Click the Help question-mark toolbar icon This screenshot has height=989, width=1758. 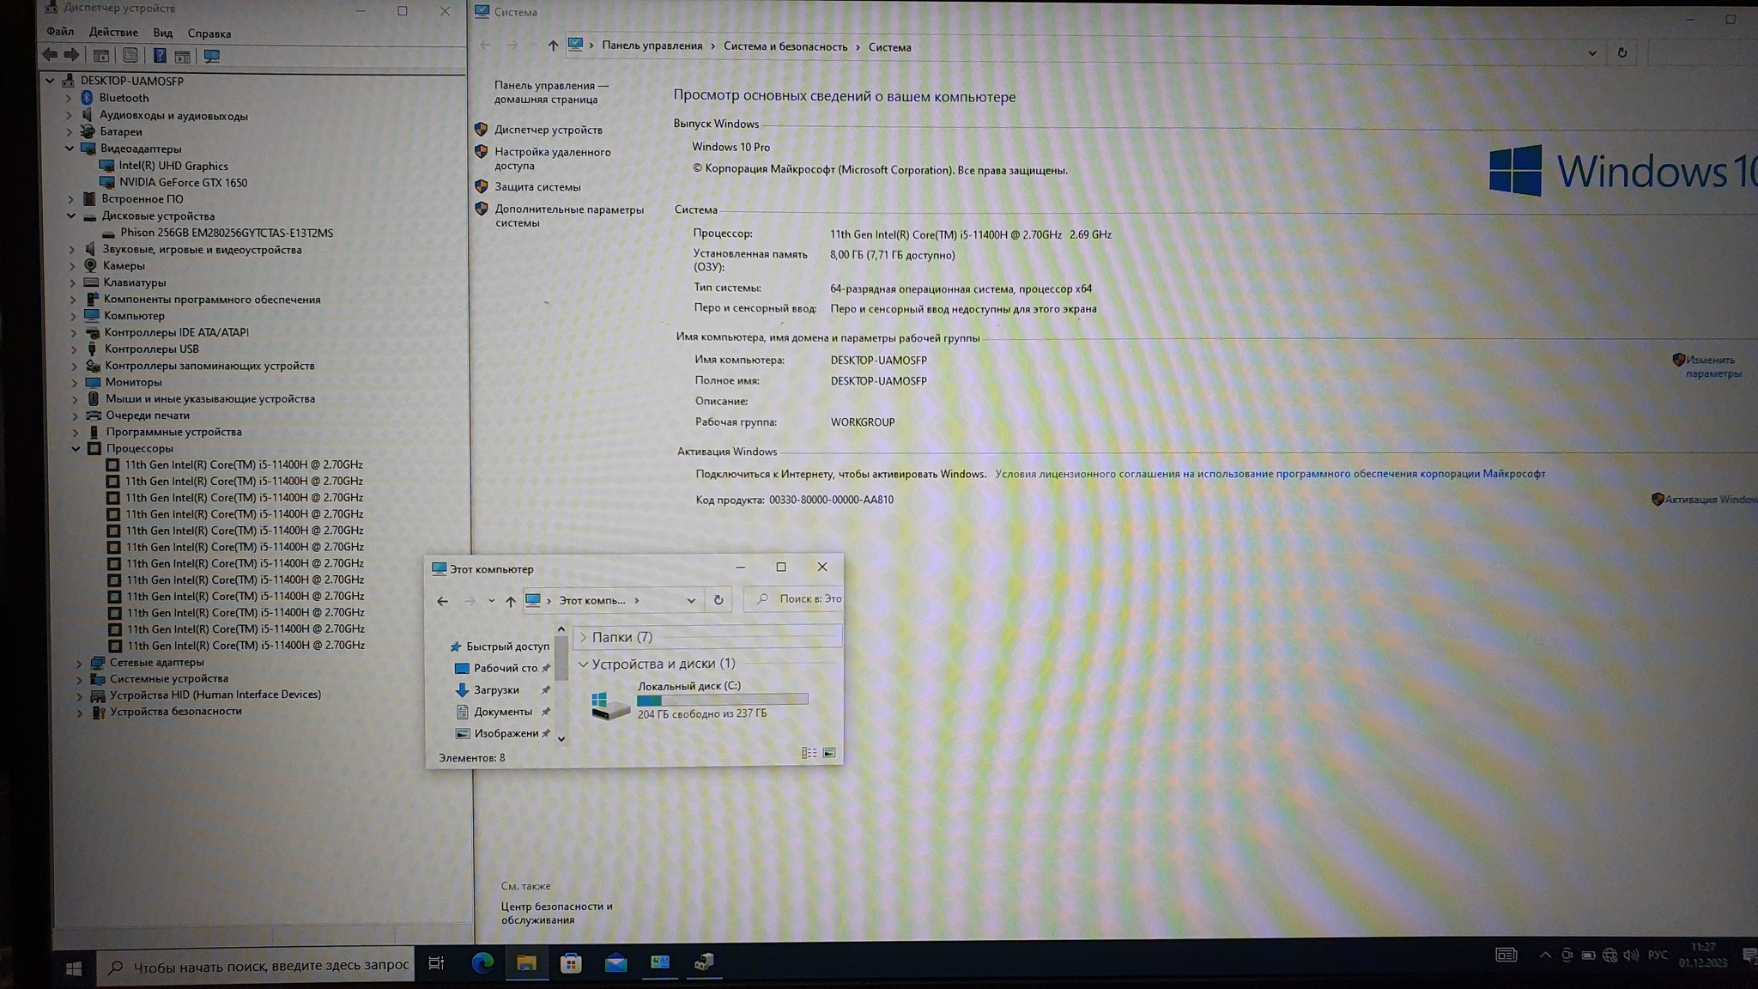160,56
